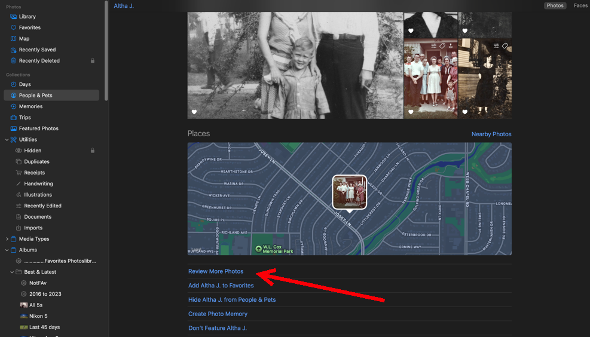Screen dimensions: 590x337
Task: Click the Media Types folder icon
Action: 14,239
